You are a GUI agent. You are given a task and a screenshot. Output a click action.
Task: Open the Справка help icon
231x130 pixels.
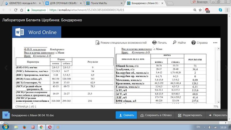tap(193, 42)
